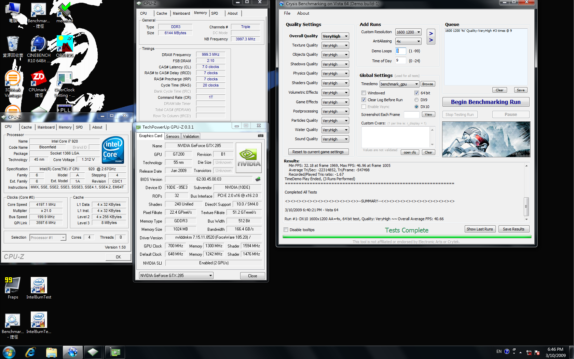This screenshot has width=574, height=359.
Task: Open the CPUmark shortcut icon
Action: click(39, 84)
